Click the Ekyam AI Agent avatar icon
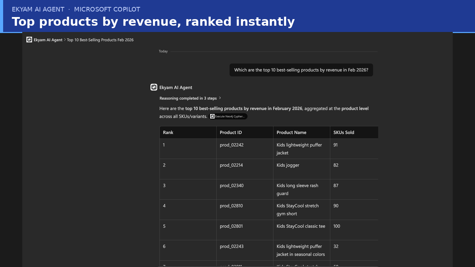Screen dimensions: 475x267 (x=154, y=87)
